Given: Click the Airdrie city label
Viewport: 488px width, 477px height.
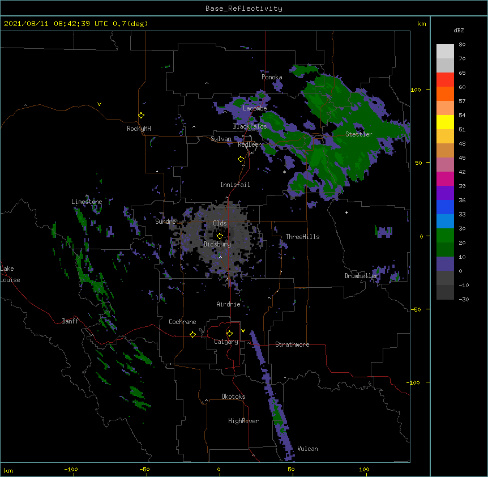Looking at the screenshot, I should (228, 304).
